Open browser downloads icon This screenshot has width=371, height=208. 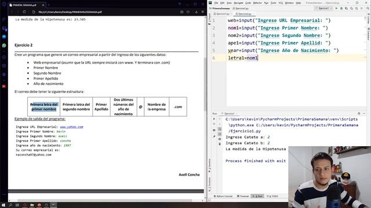click(x=196, y=12)
